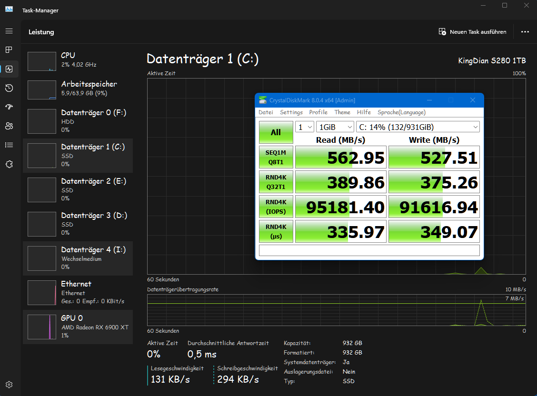This screenshot has height=396, width=537.
Task: Open App history icon in sidebar
Action: [9, 89]
